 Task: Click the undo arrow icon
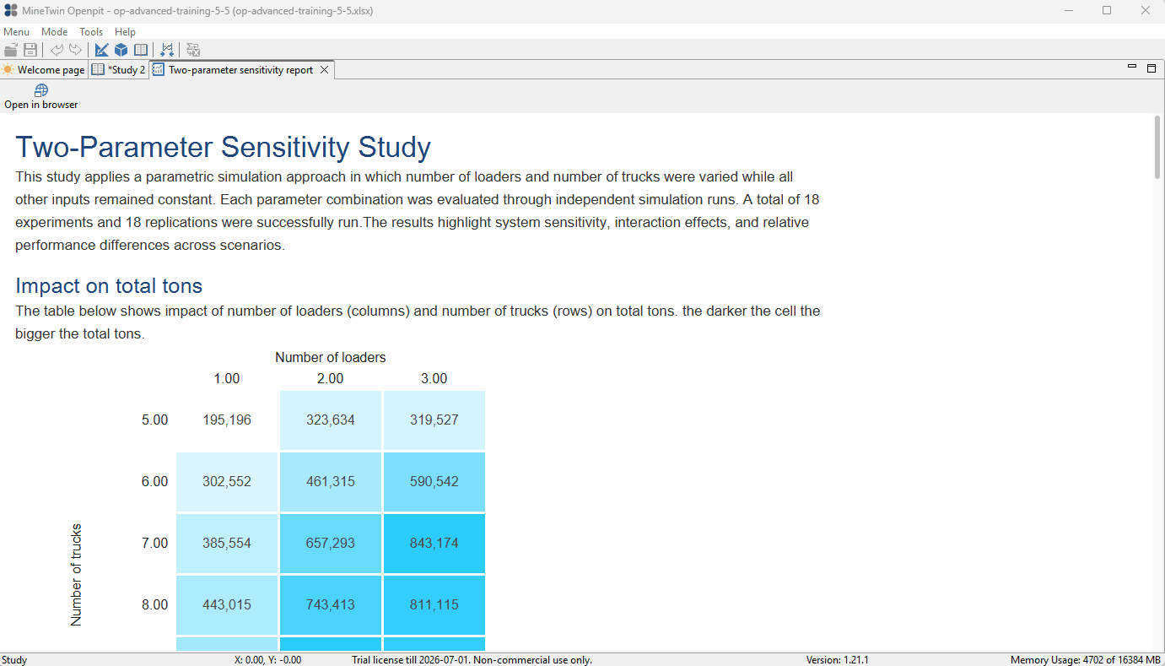pos(57,50)
